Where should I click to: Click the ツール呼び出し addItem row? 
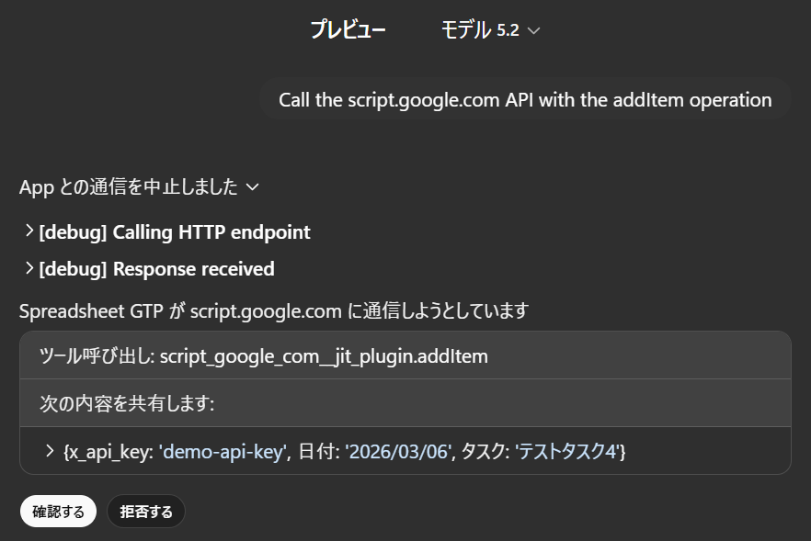click(405, 355)
